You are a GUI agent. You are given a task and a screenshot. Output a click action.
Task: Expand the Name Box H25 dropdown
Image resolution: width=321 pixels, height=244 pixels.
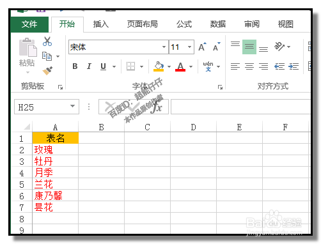pyautogui.click(x=73, y=106)
